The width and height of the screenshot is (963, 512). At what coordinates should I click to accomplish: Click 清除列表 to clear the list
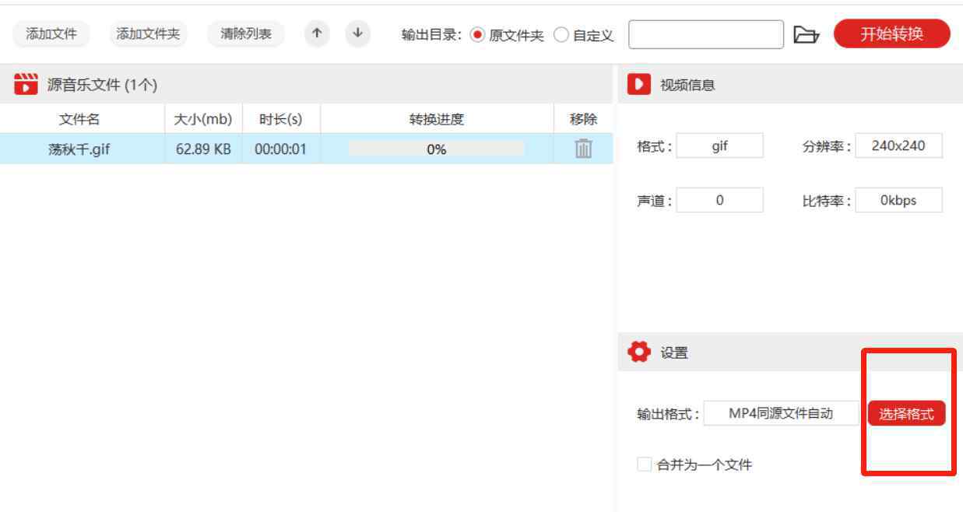[x=246, y=34]
